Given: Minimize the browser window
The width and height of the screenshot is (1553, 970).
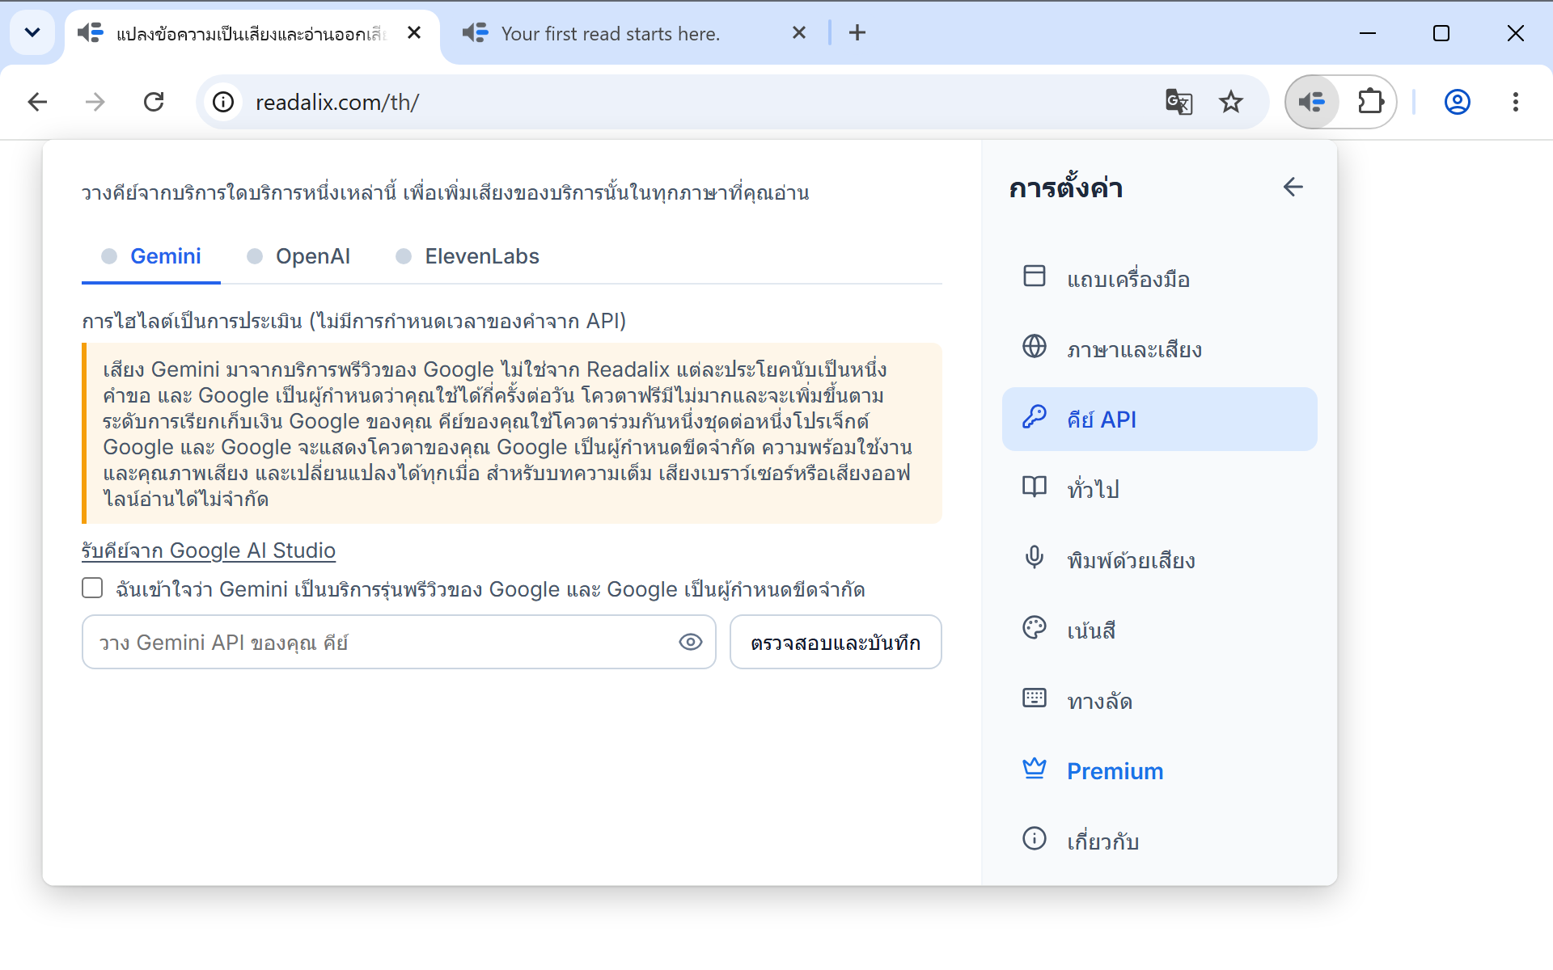Looking at the screenshot, I should (x=1367, y=33).
